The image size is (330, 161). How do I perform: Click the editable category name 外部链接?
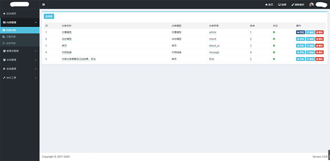[67, 52]
